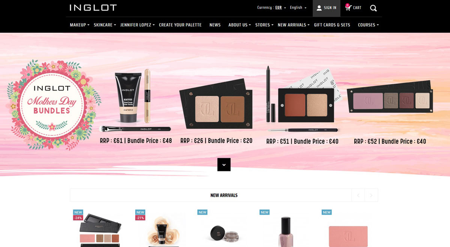Expand the Makeup menu
Viewport: 450px width, 247px height.
[x=79, y=25]
